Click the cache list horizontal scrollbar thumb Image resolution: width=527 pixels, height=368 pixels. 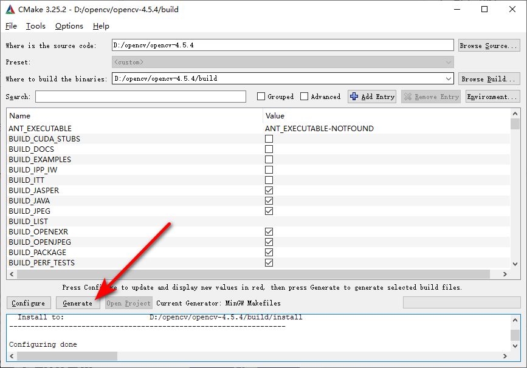pyautogui.click(x=253, y=274)
